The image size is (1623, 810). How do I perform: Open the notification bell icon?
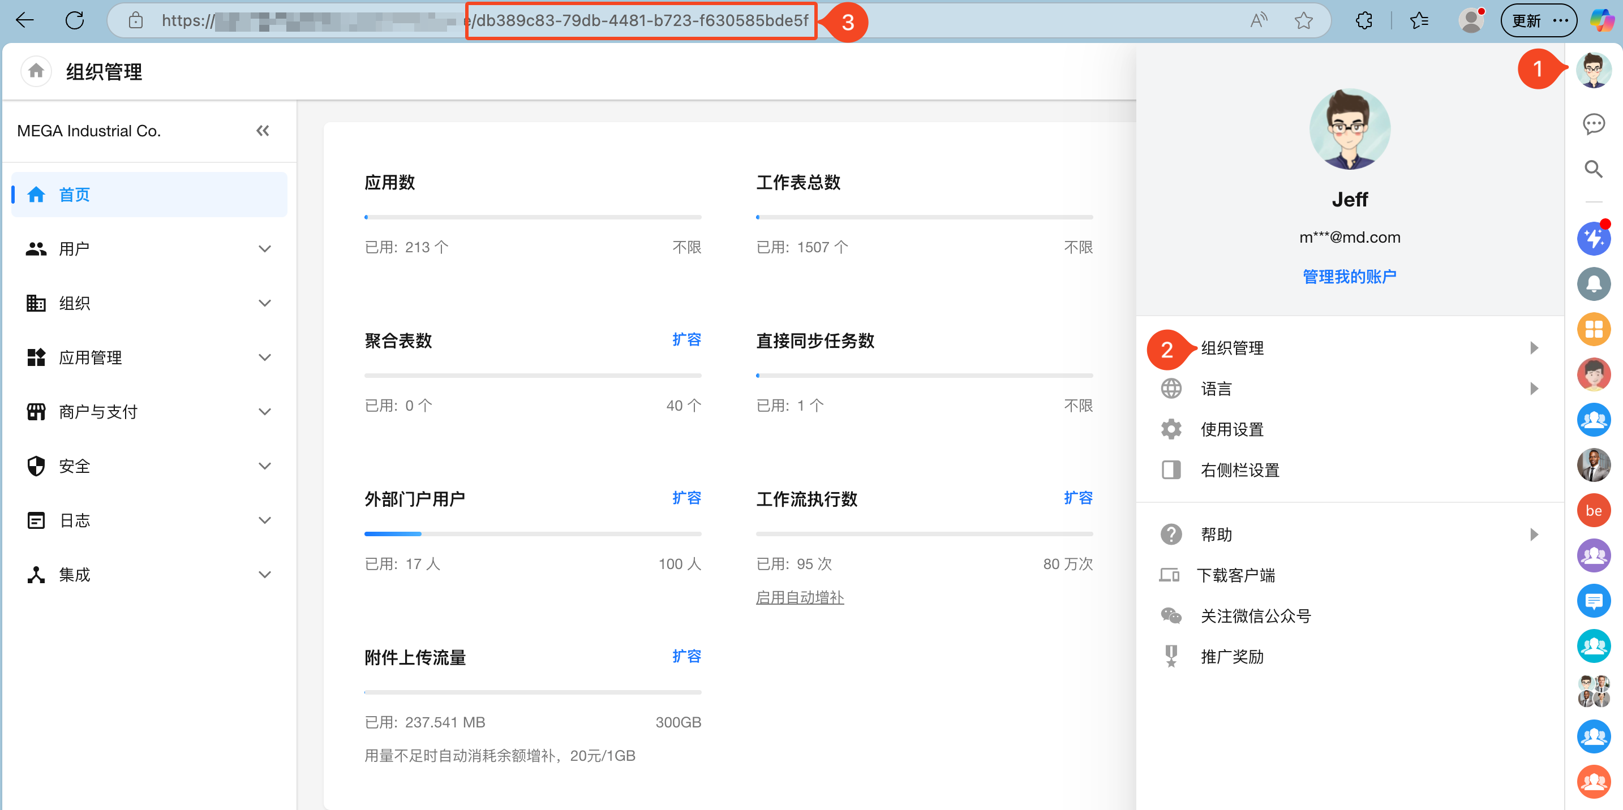(1593, 284)
